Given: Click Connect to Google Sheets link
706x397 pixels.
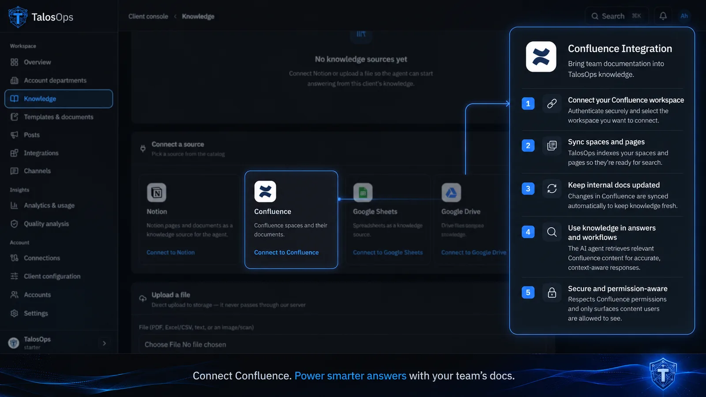Looking at the screenshot, I should 388,252.
